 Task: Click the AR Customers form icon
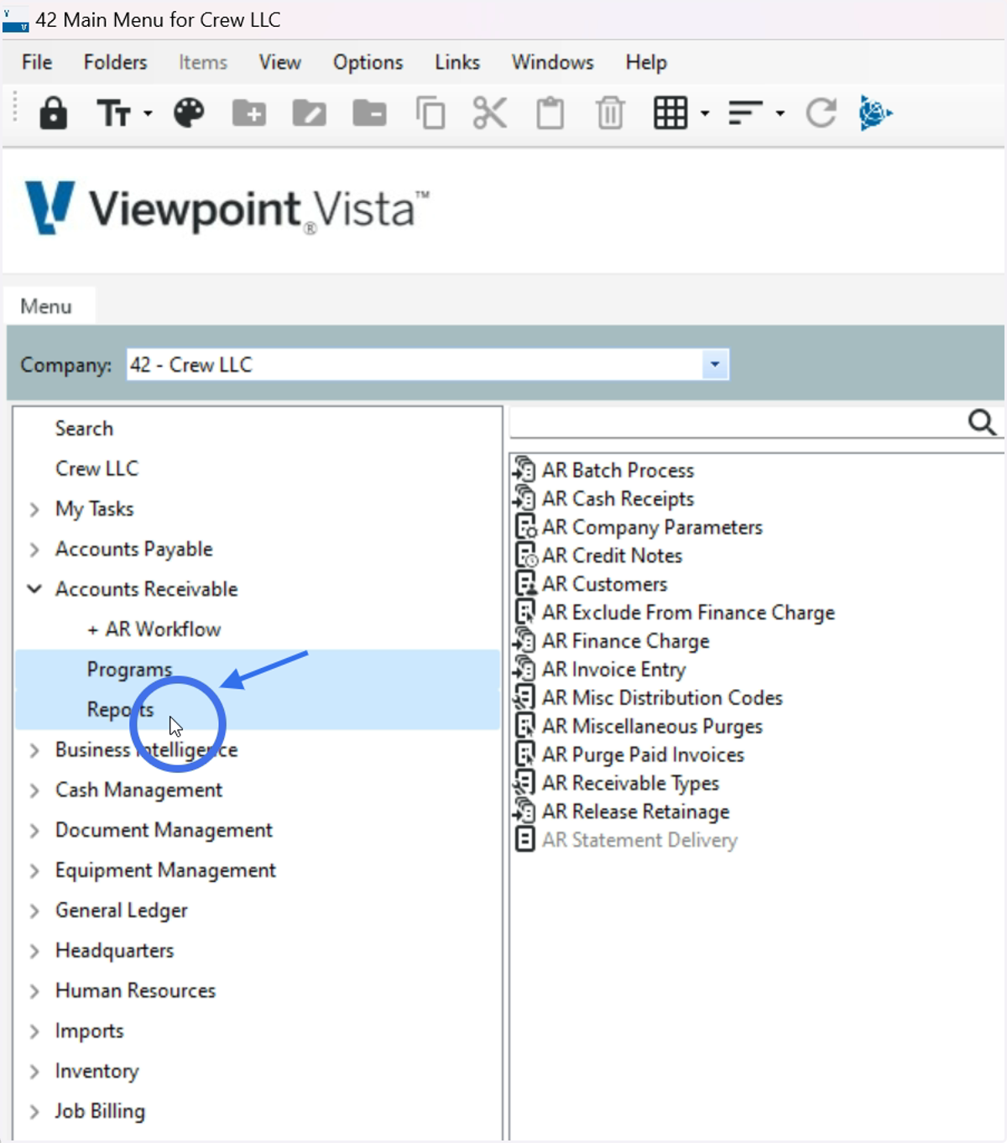tap(525, 584)
